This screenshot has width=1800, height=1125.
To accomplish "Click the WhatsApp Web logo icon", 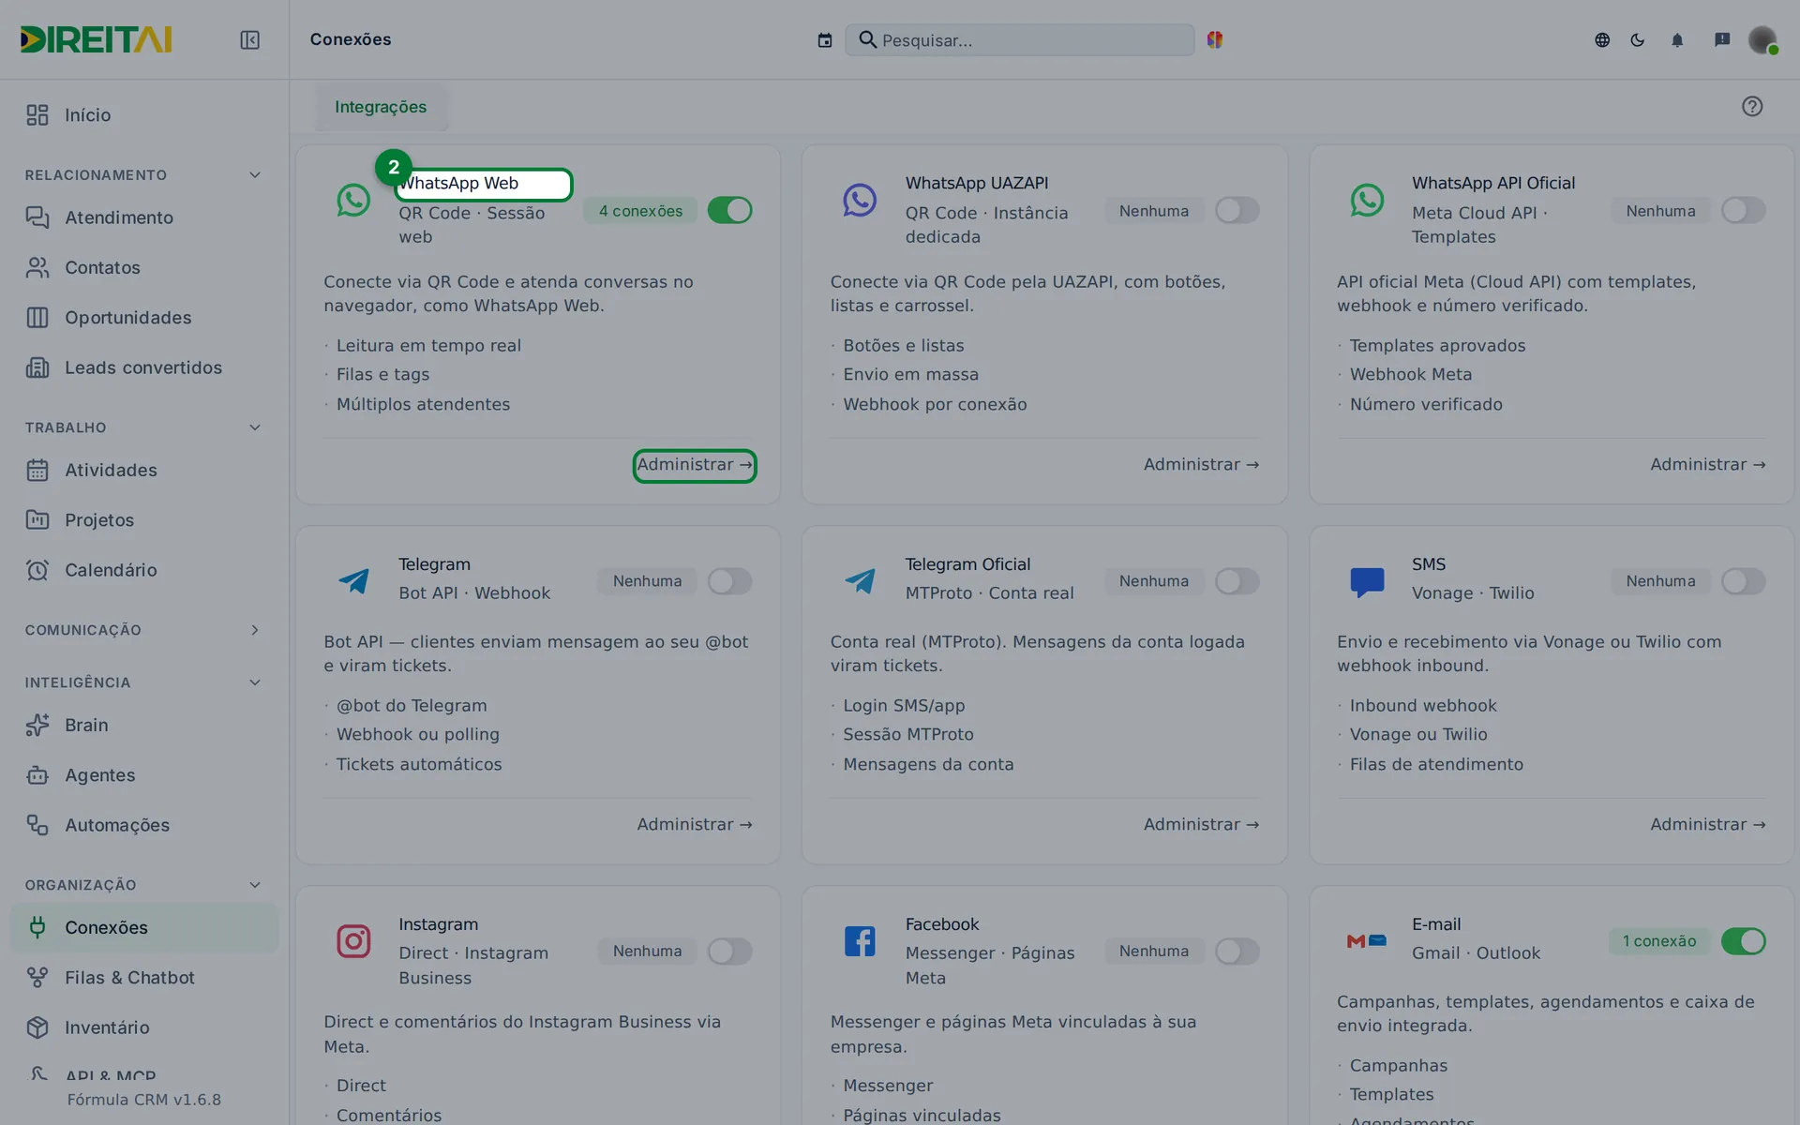I will click(x=353, y=200).
